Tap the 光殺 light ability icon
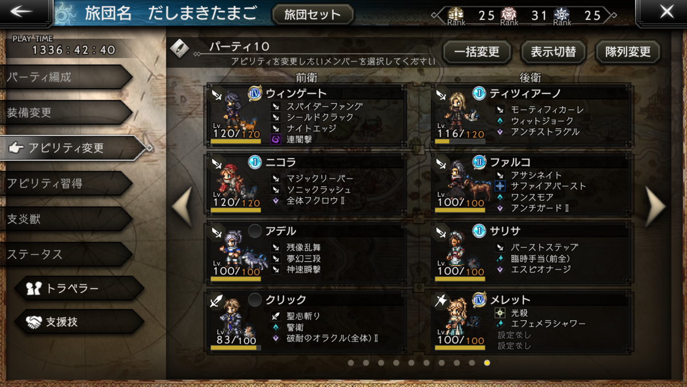This screenshot has width=687, height=387. point(500,313)
